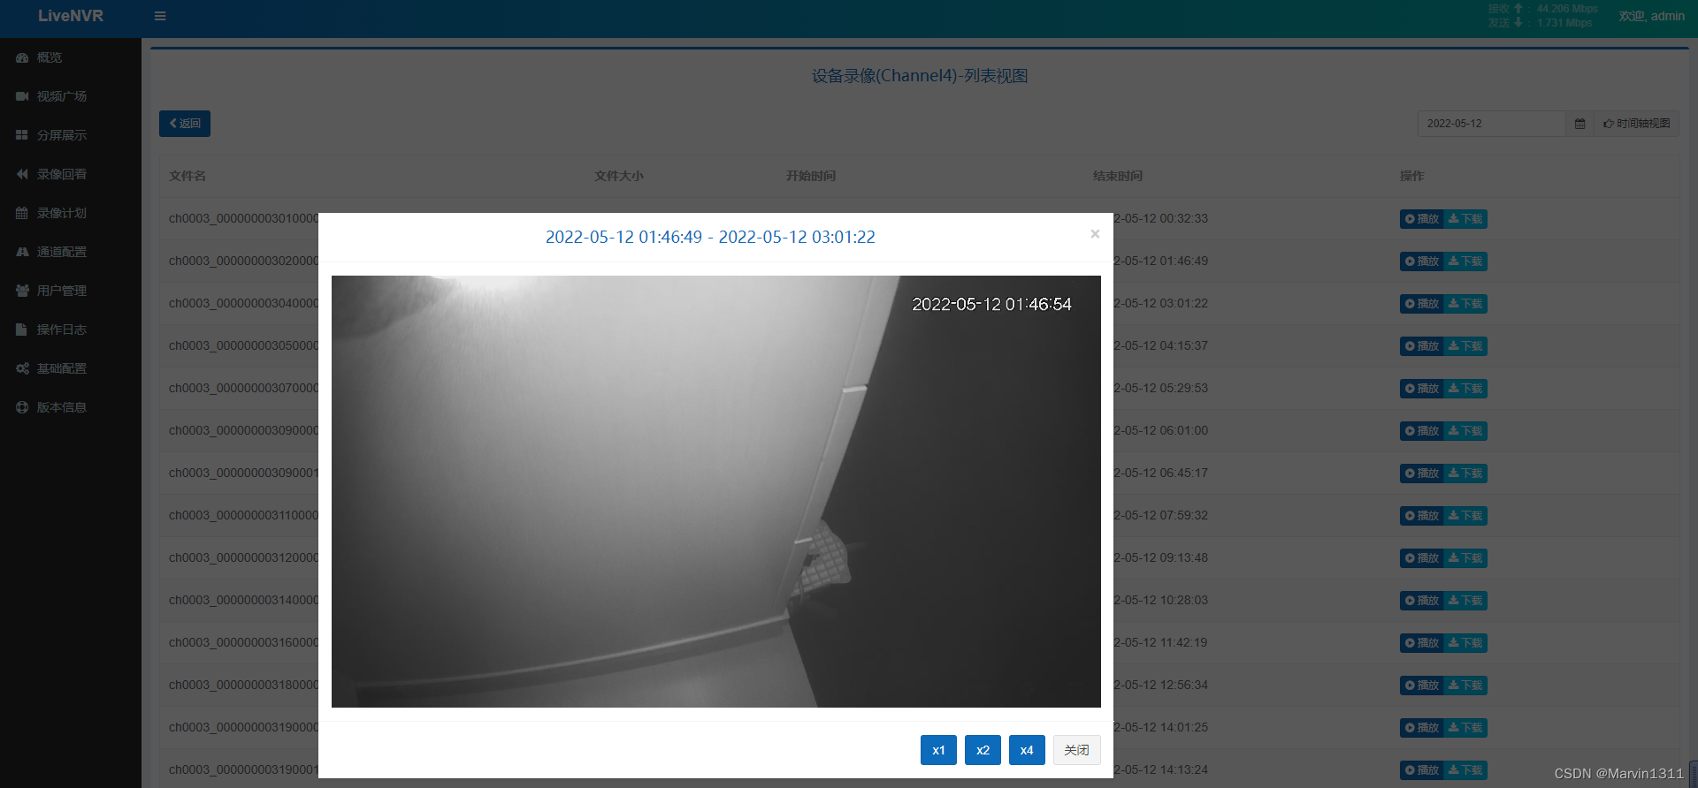The height and width of the screenshot is (788, 1698).
Task: Click the video playback area
Action: pos(716,491)
